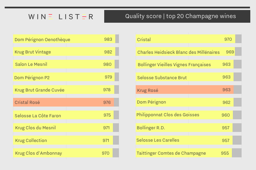Select the Selosse Substance Brut bar
256x170 pixels.
tap(185, 77)
